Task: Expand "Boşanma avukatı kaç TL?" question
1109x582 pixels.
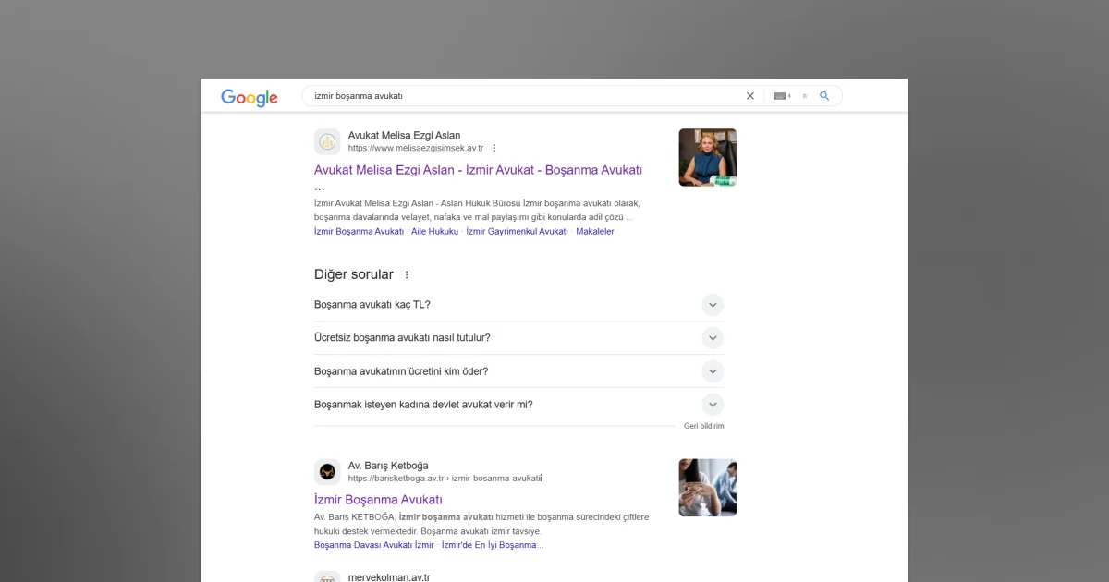Action: 713,305
